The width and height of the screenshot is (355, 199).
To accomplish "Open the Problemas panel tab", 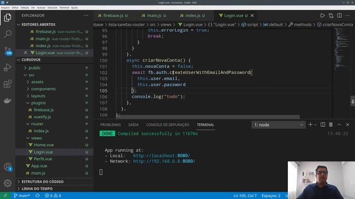I will pos(110,125).
